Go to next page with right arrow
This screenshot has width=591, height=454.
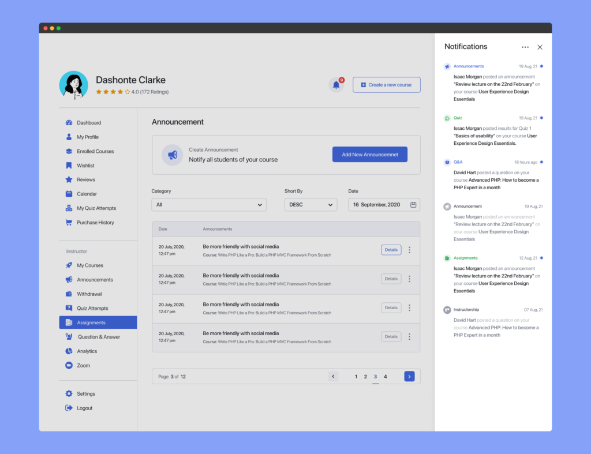pos(409,376)
